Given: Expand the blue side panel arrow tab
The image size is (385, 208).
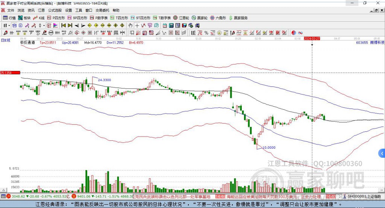Looking at the screenshot, I should [382, 154].
